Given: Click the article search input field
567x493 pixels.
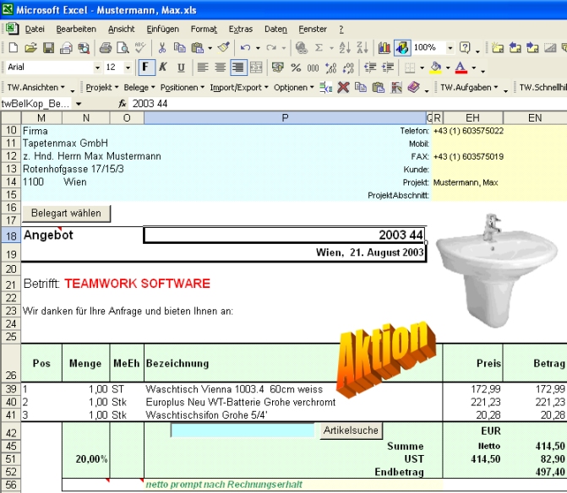Looking at the screenshot, I should click(244, 431).
